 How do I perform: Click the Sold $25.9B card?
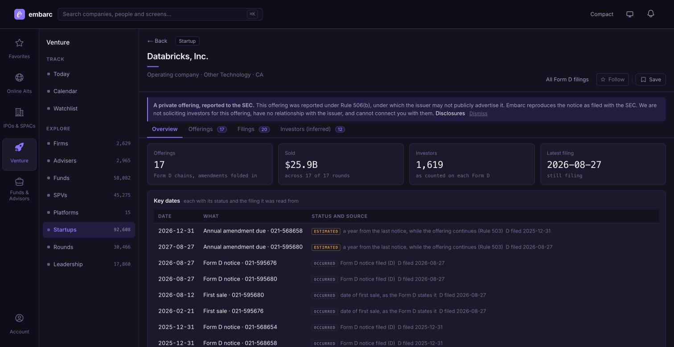[341, 164]
